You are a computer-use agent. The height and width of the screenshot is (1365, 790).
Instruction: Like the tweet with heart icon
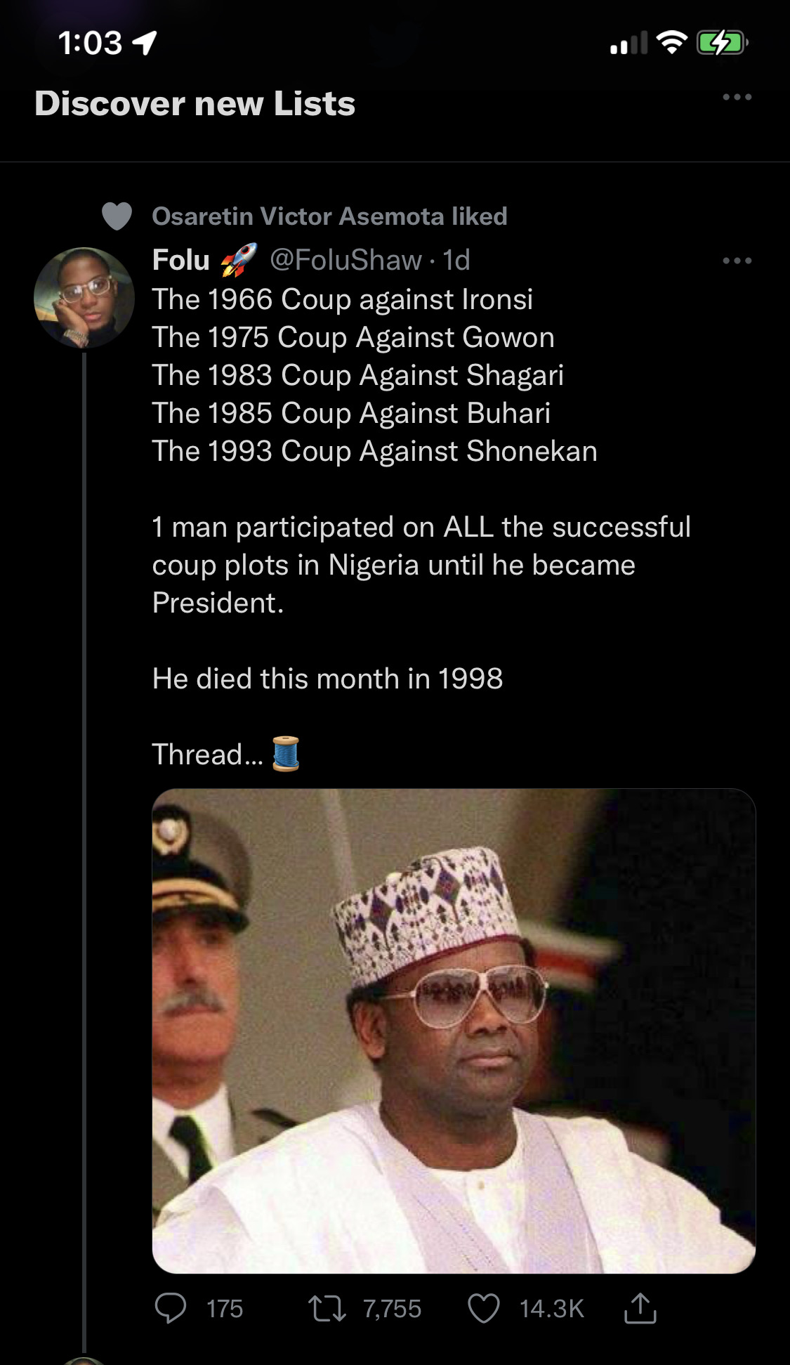pos(484,1308)
